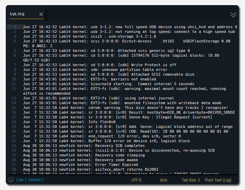Click 'aic7xxx_abort returns 0x2003' on line 28
Screen dimensions: 245x190
127,169
